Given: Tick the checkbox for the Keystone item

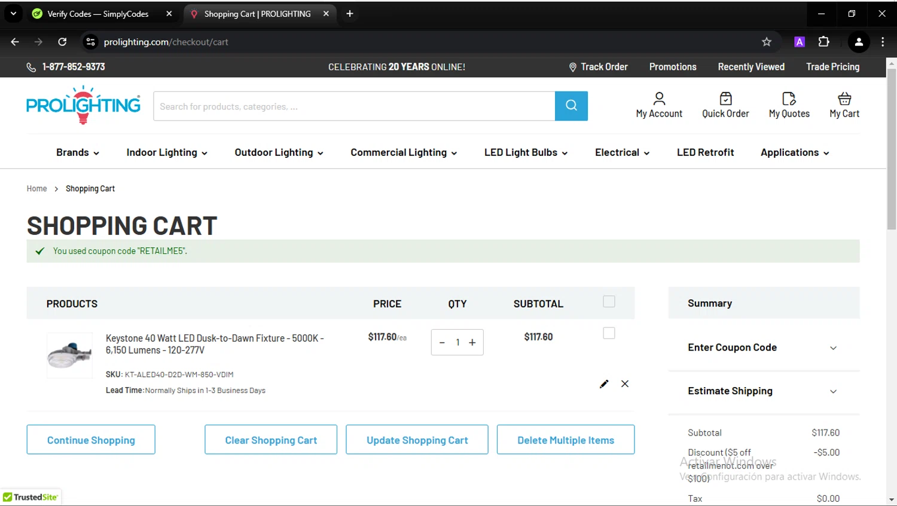Looking at the screenshot, I should point(609,333).
